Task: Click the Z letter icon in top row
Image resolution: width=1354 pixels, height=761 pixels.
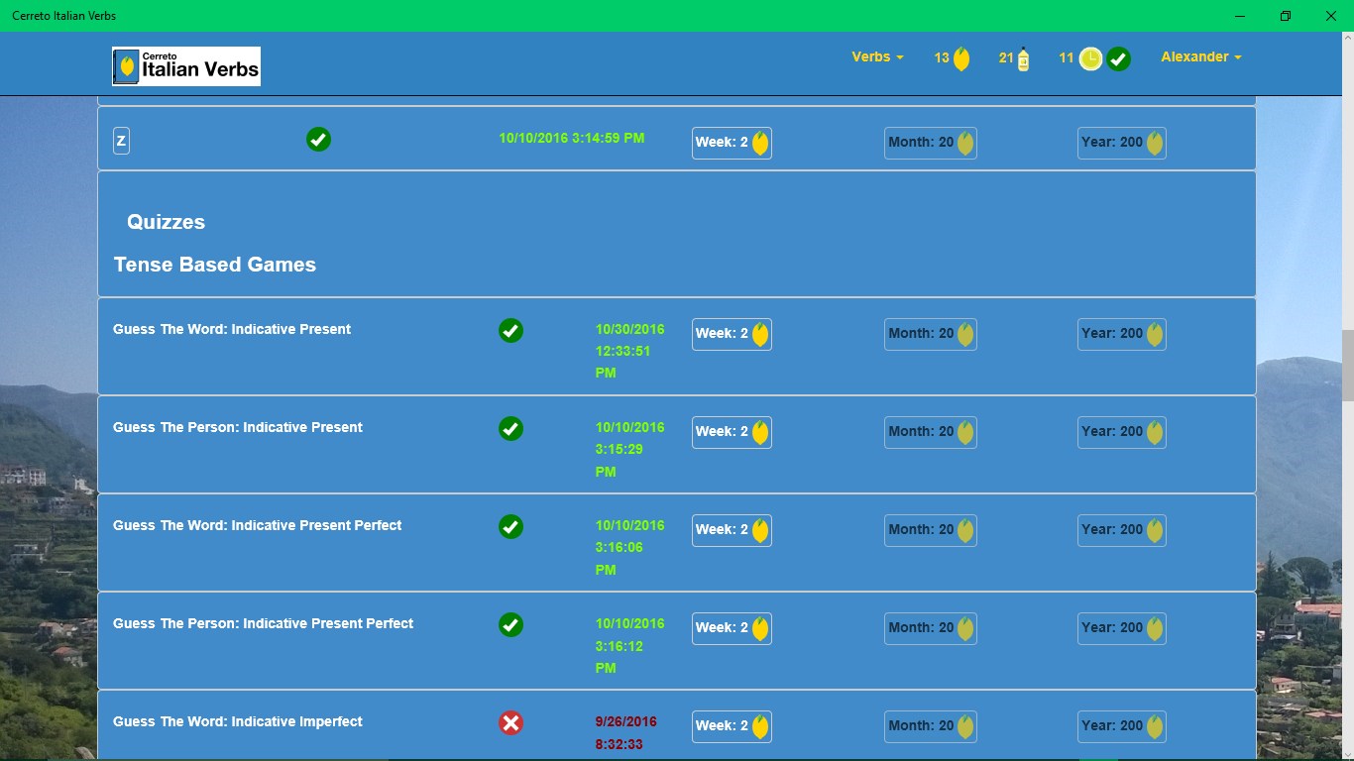Action: [121, 141]
